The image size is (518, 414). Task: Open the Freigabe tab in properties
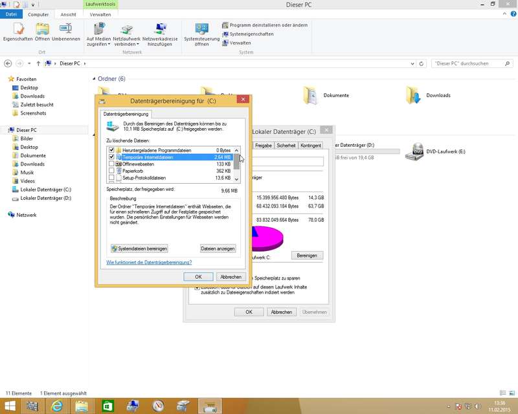pos(264,146)
